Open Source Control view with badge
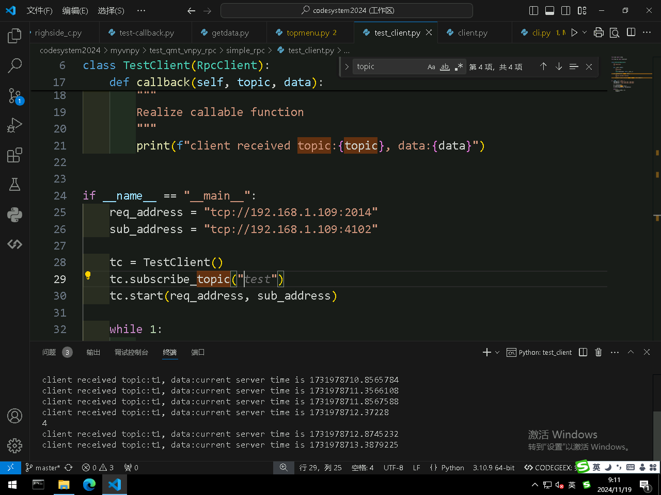 (x=14, y=95)
